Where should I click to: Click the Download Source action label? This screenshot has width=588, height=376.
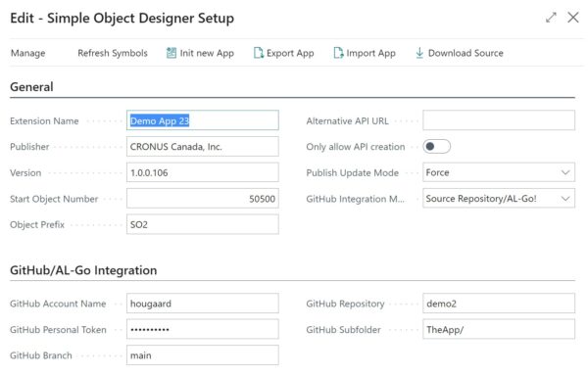point(465,53)
